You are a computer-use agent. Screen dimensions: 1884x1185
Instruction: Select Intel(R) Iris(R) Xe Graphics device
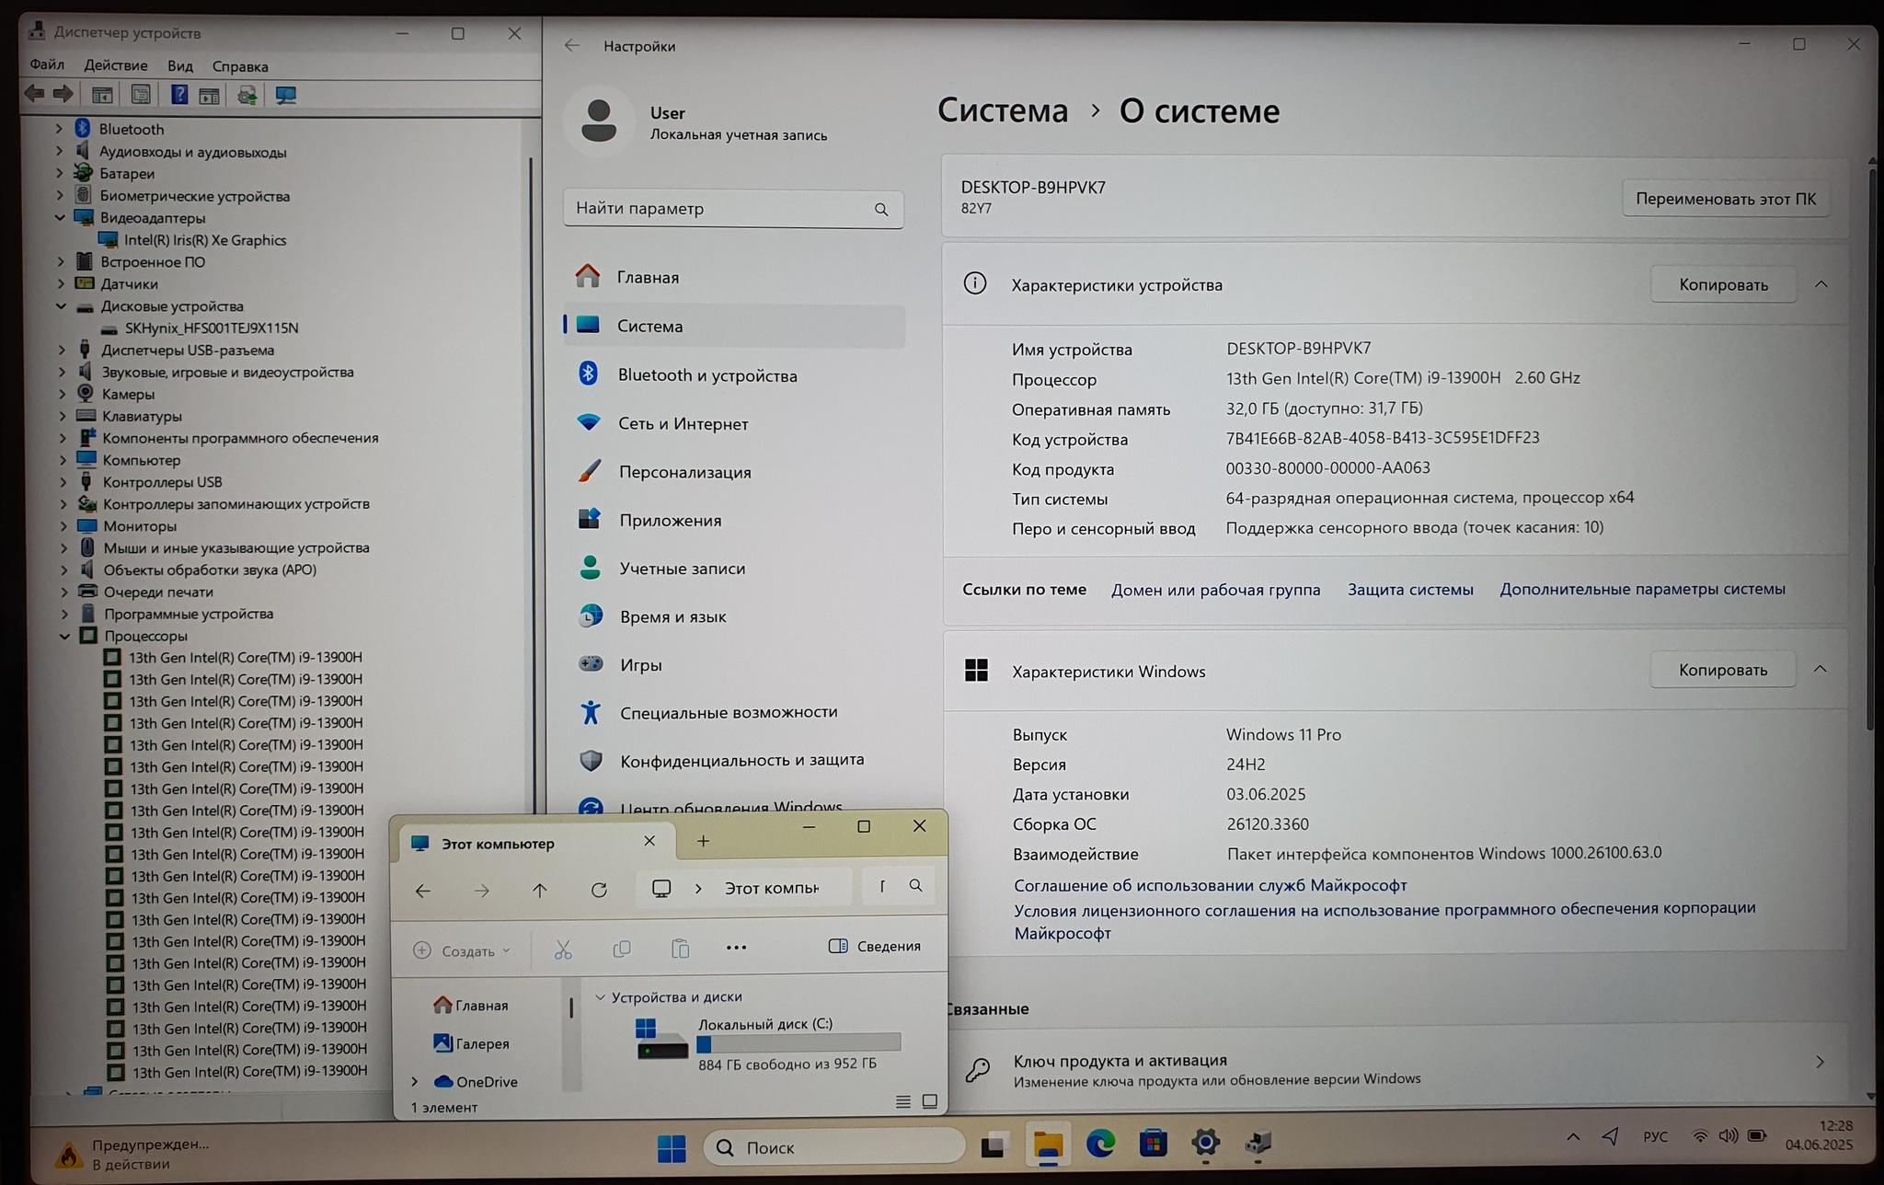click(x=204, y=240)
